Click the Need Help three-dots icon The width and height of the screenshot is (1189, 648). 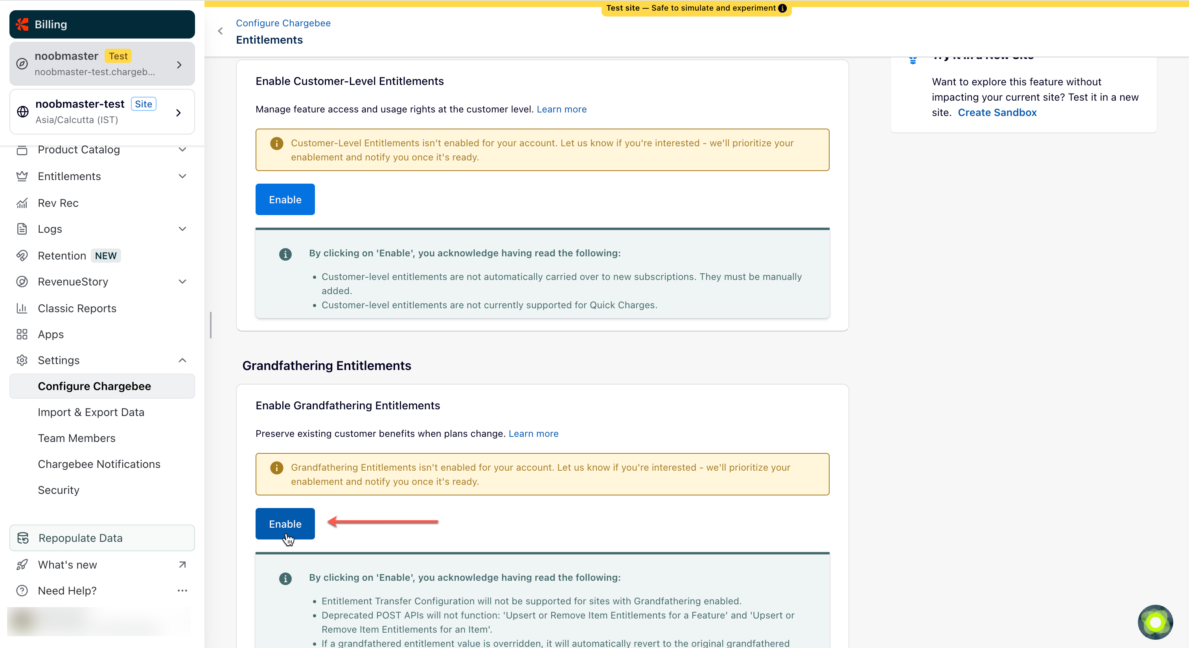[x=182, y=591]
